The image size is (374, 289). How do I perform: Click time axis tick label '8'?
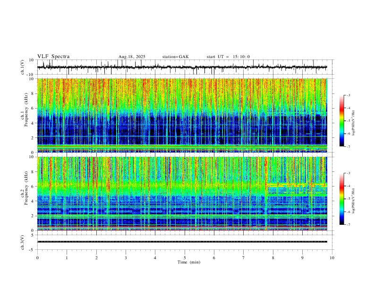273,258
